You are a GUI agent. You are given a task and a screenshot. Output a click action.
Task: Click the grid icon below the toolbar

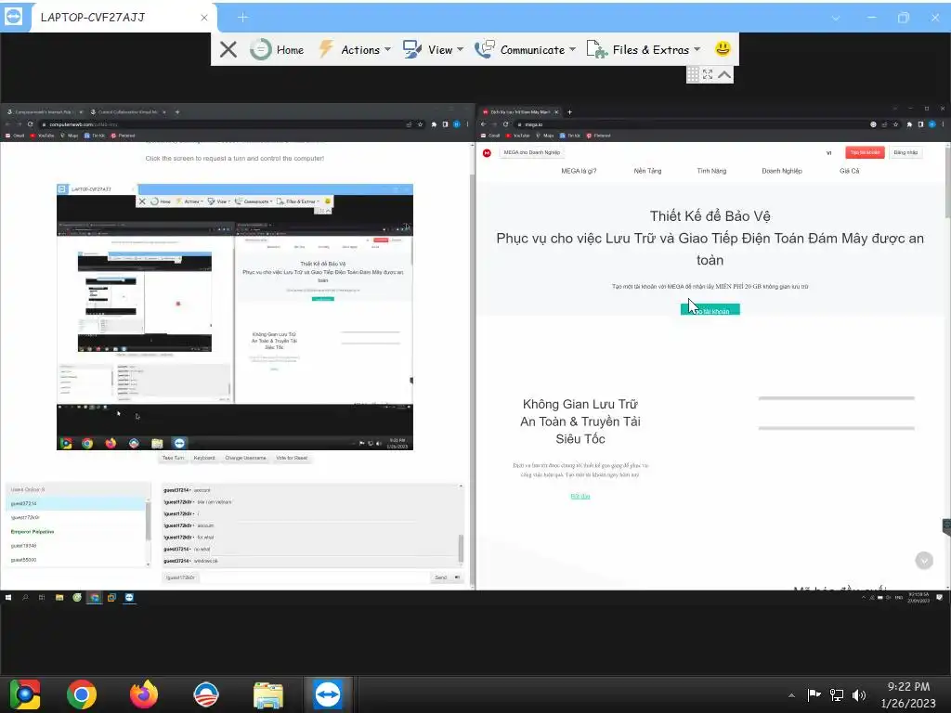[x=693, y=74]
